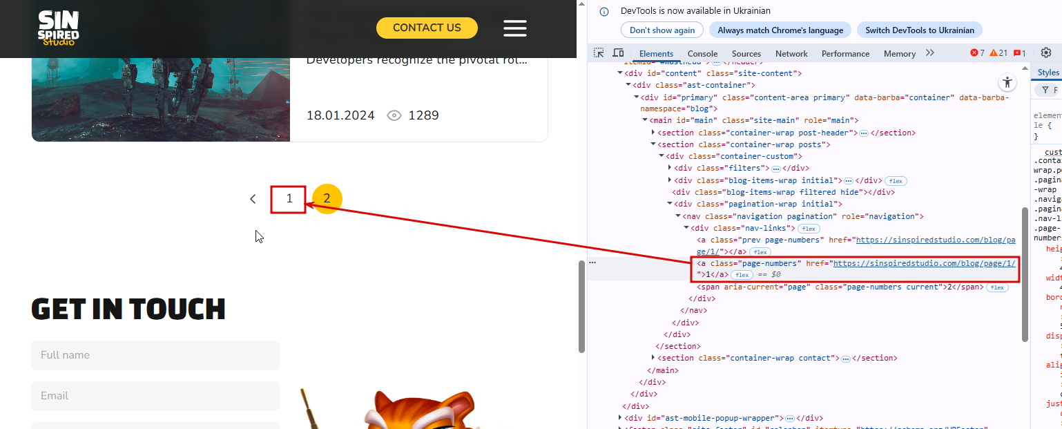Click the warnings counter showing 21
1062x429 pixels.
tap(998, 53)
